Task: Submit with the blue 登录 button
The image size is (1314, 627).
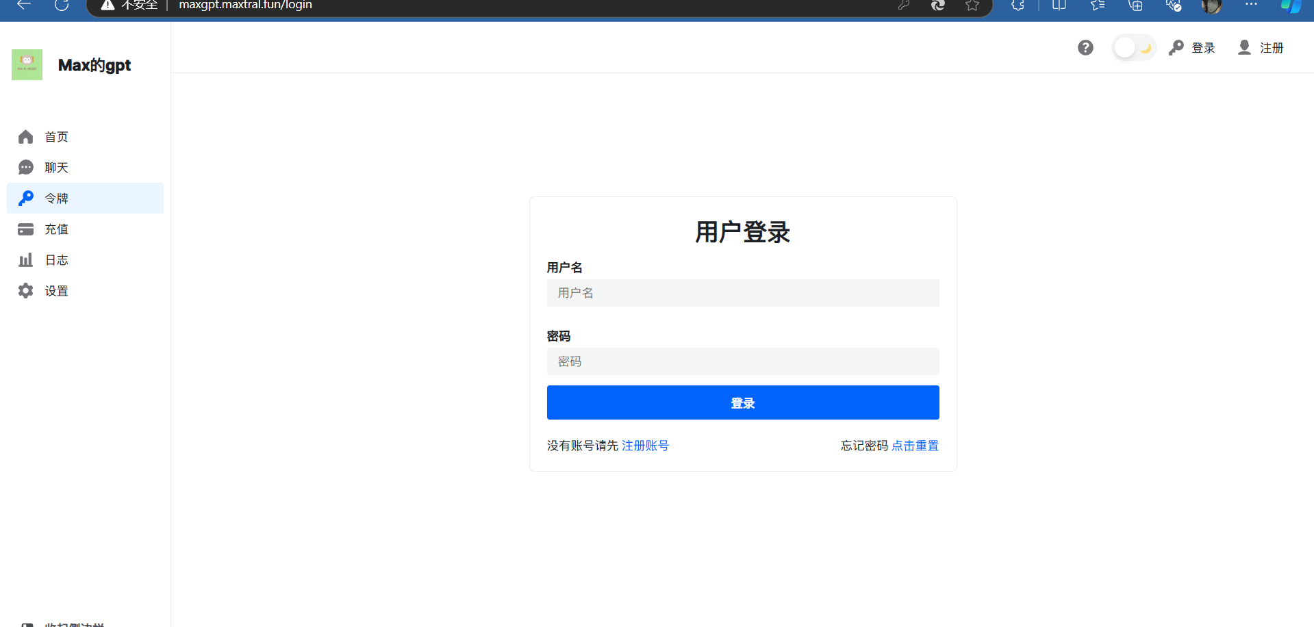Action: point(743,402)
